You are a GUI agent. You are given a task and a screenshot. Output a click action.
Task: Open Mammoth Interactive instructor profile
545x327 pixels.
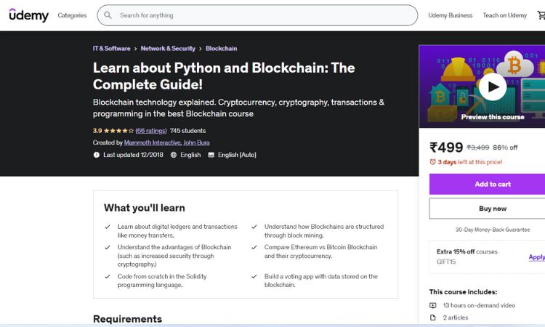pos(153,142)
